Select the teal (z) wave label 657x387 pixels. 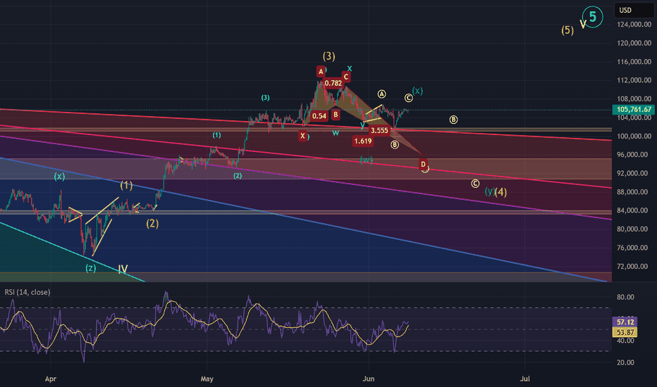pos(90,268)
